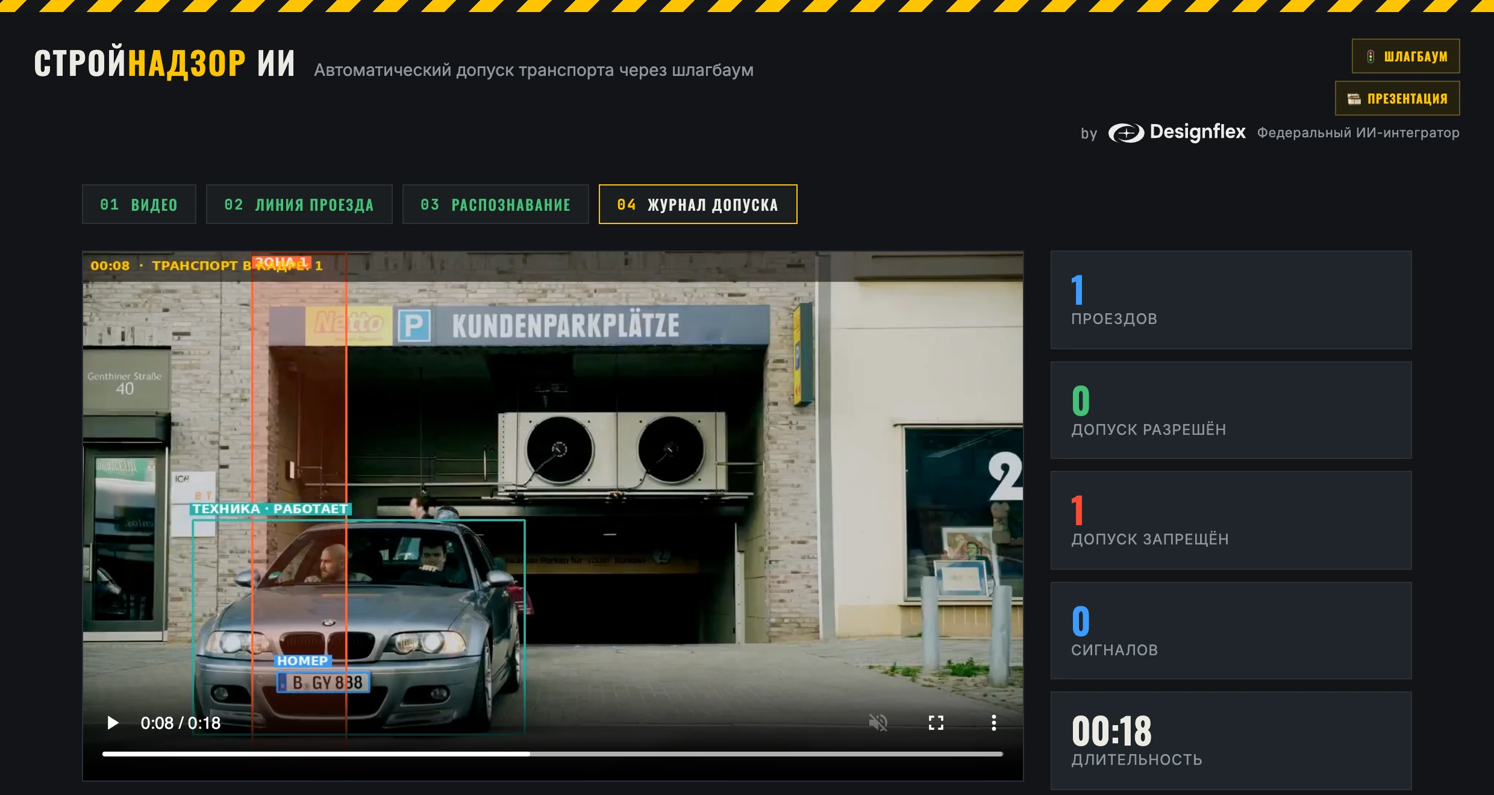
Task: Open the video's three-dot options menu
Action: 994,723
